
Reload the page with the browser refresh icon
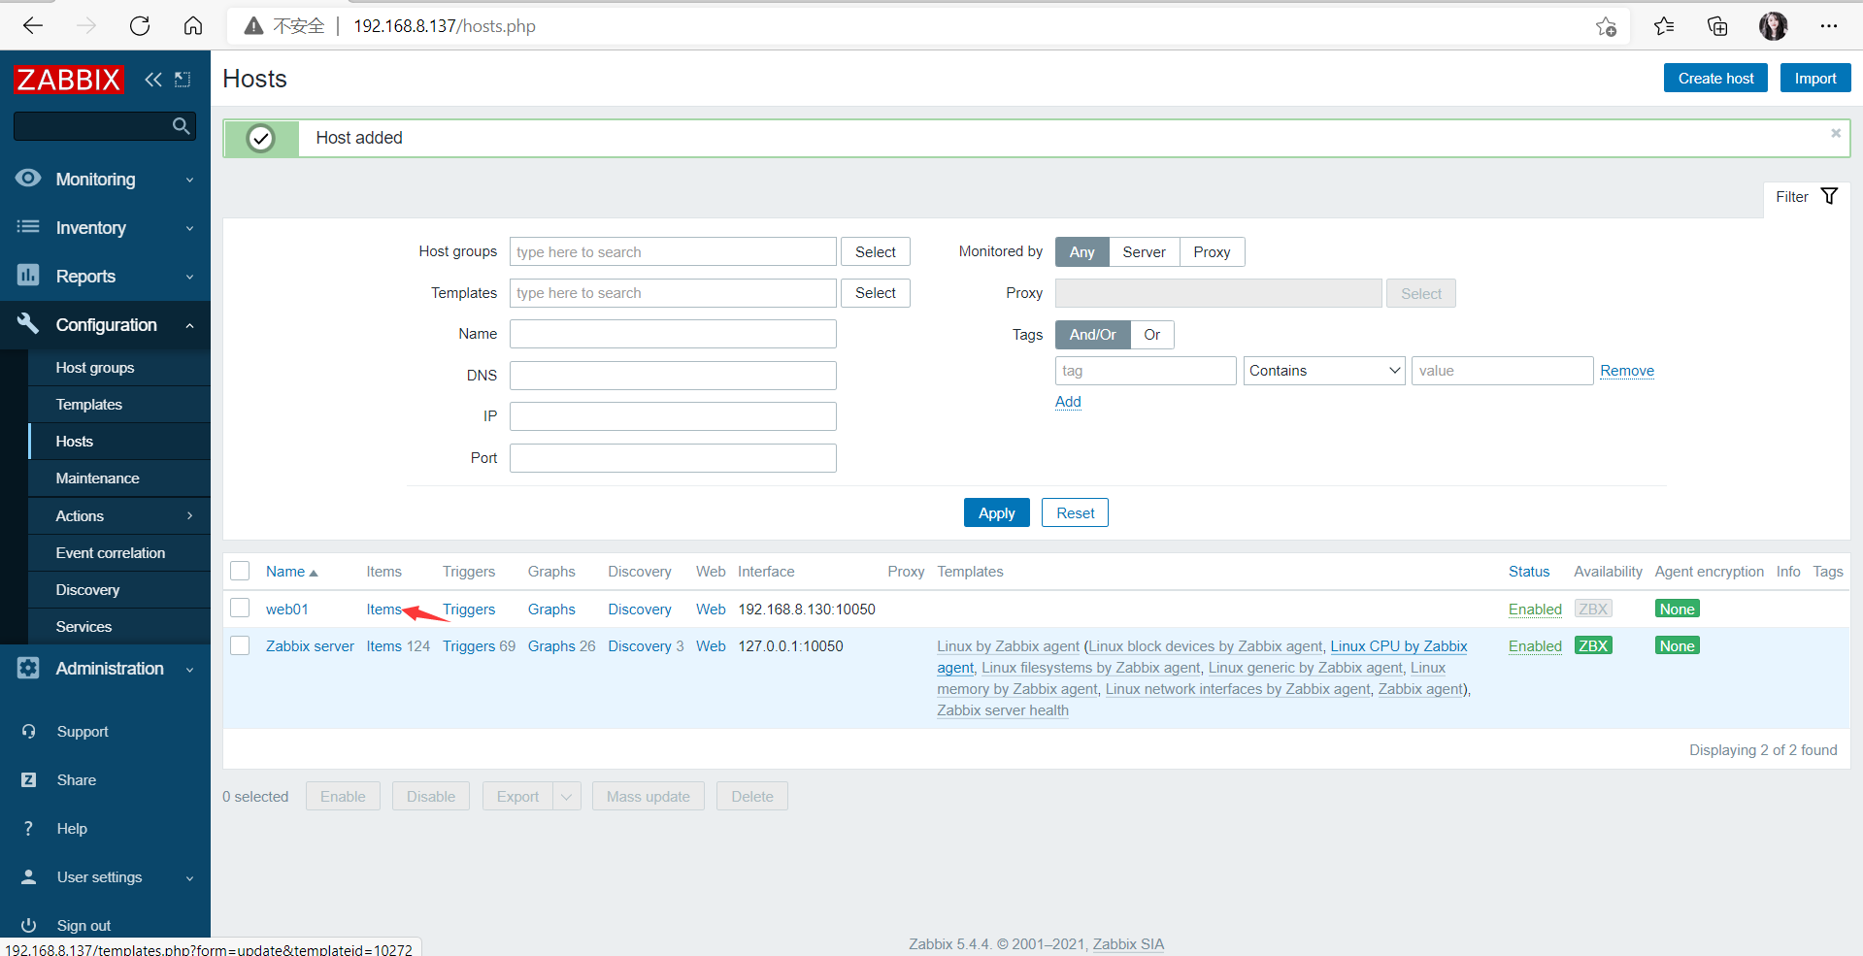pos(139,25)
